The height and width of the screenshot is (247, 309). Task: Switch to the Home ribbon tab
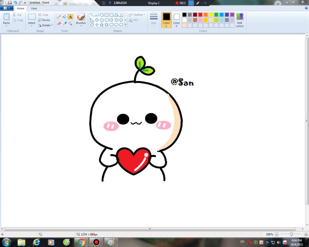[21, 8]
